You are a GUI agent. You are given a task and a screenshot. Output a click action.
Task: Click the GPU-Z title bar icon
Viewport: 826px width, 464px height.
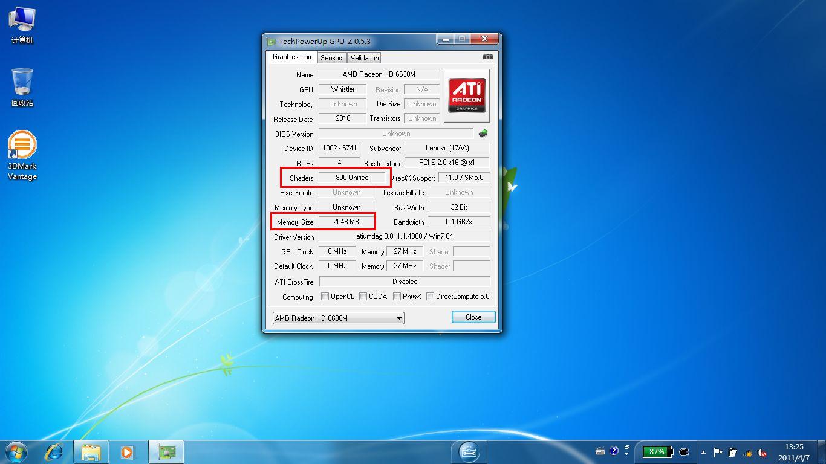pos(272,41)
